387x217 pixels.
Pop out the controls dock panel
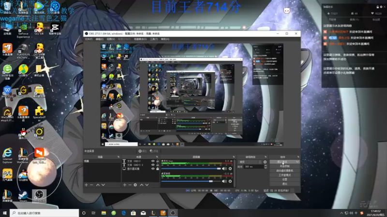pos(298,157)
